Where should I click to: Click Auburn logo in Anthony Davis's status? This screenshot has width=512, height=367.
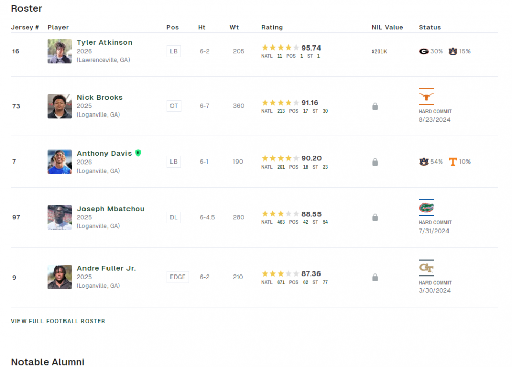(423, 162)
